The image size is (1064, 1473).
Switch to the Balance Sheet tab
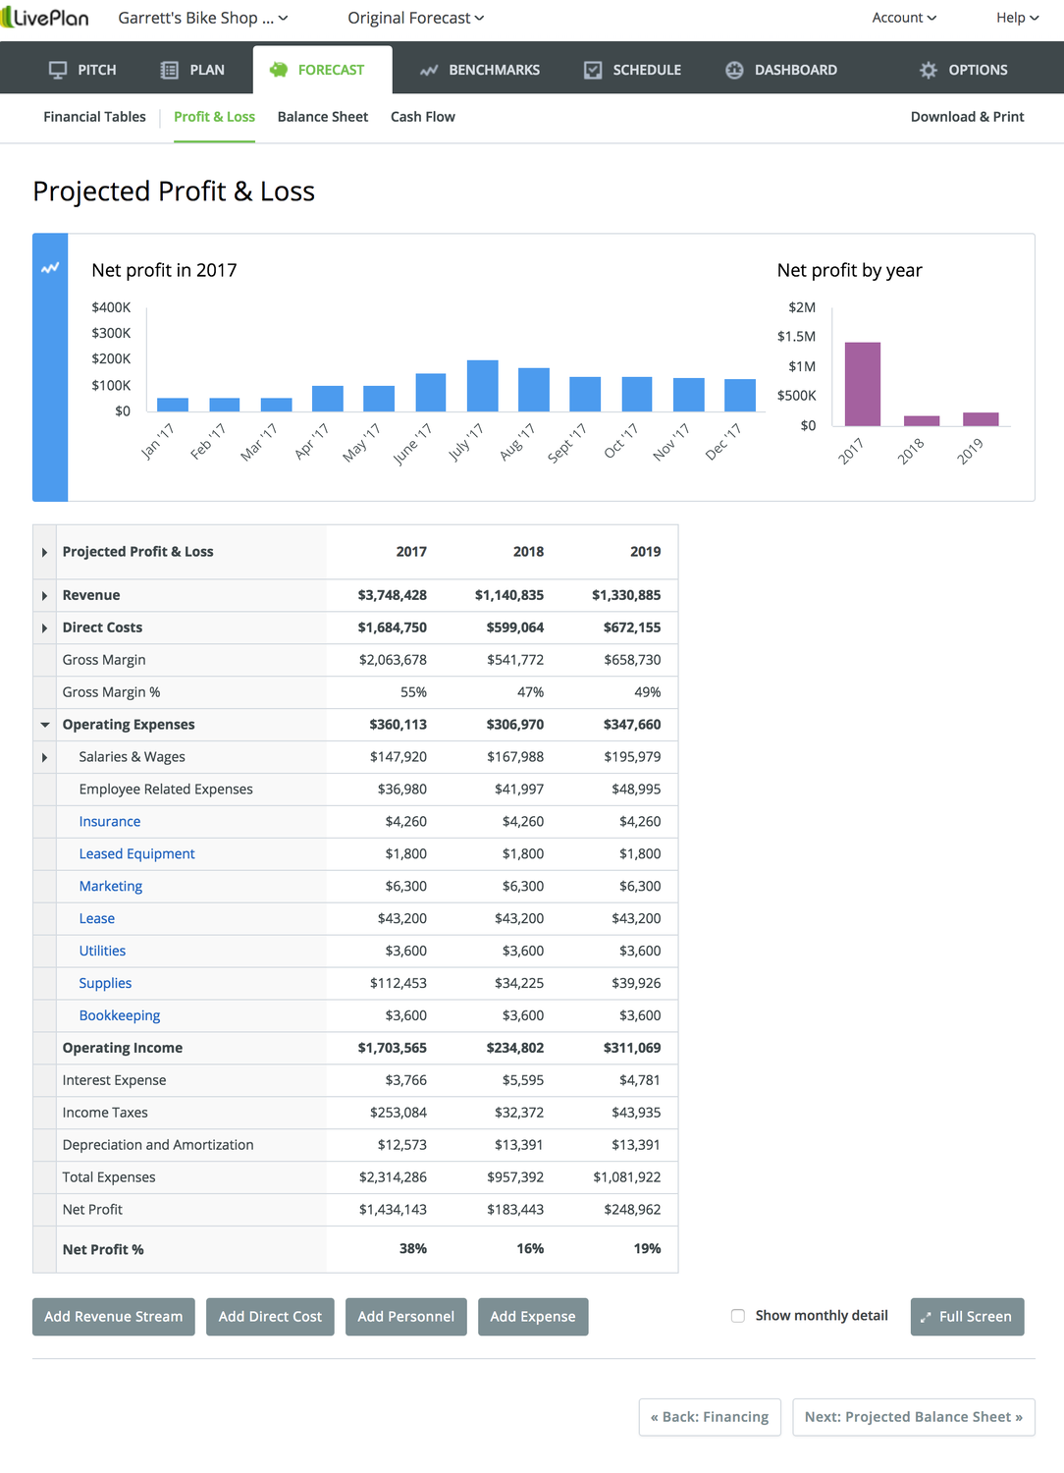[322, 117]
